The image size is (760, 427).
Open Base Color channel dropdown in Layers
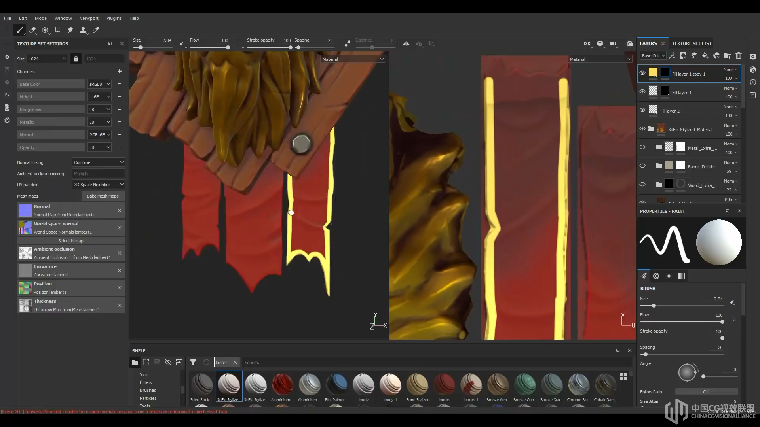[653, 55]
